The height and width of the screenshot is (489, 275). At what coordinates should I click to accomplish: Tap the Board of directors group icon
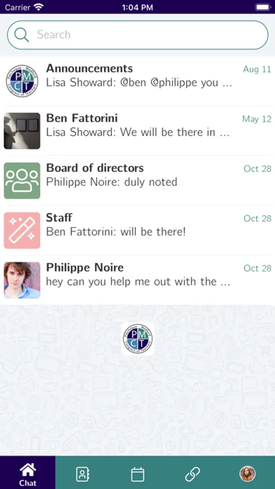(22, 180)
